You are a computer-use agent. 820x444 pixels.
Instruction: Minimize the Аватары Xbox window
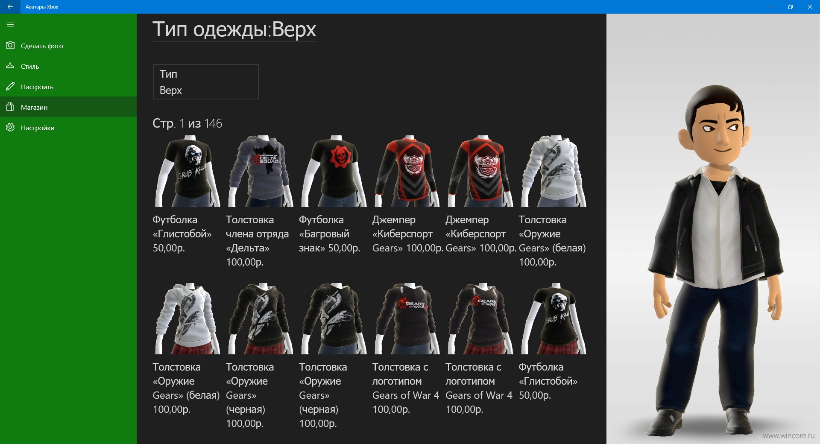pyautogui.click(x=771, y=7)
